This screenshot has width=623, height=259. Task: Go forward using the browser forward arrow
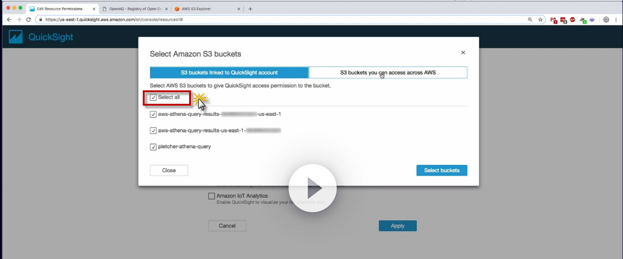[19, 20]
